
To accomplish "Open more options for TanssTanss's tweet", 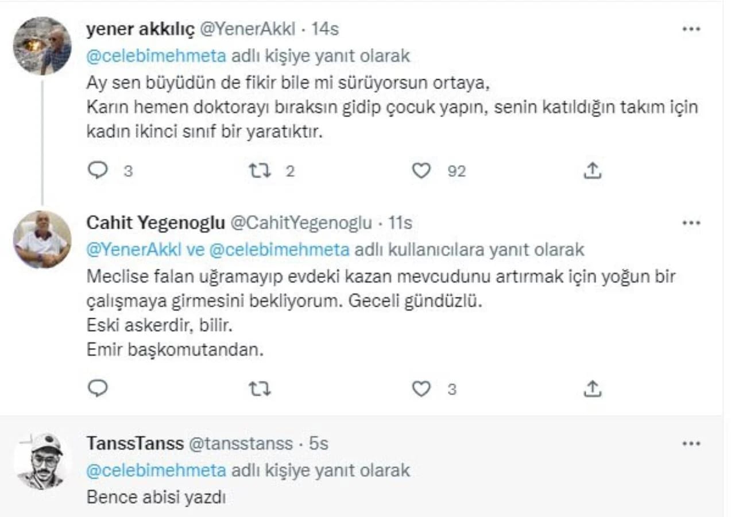I will click(691, 443).
